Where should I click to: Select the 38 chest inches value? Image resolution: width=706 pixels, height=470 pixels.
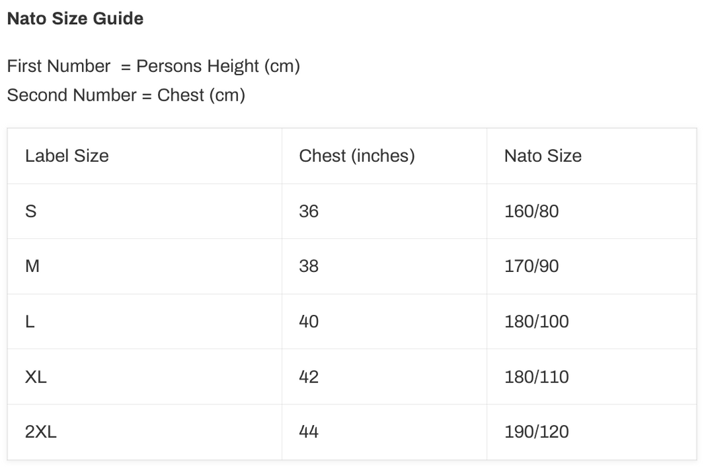coord(309,267)
